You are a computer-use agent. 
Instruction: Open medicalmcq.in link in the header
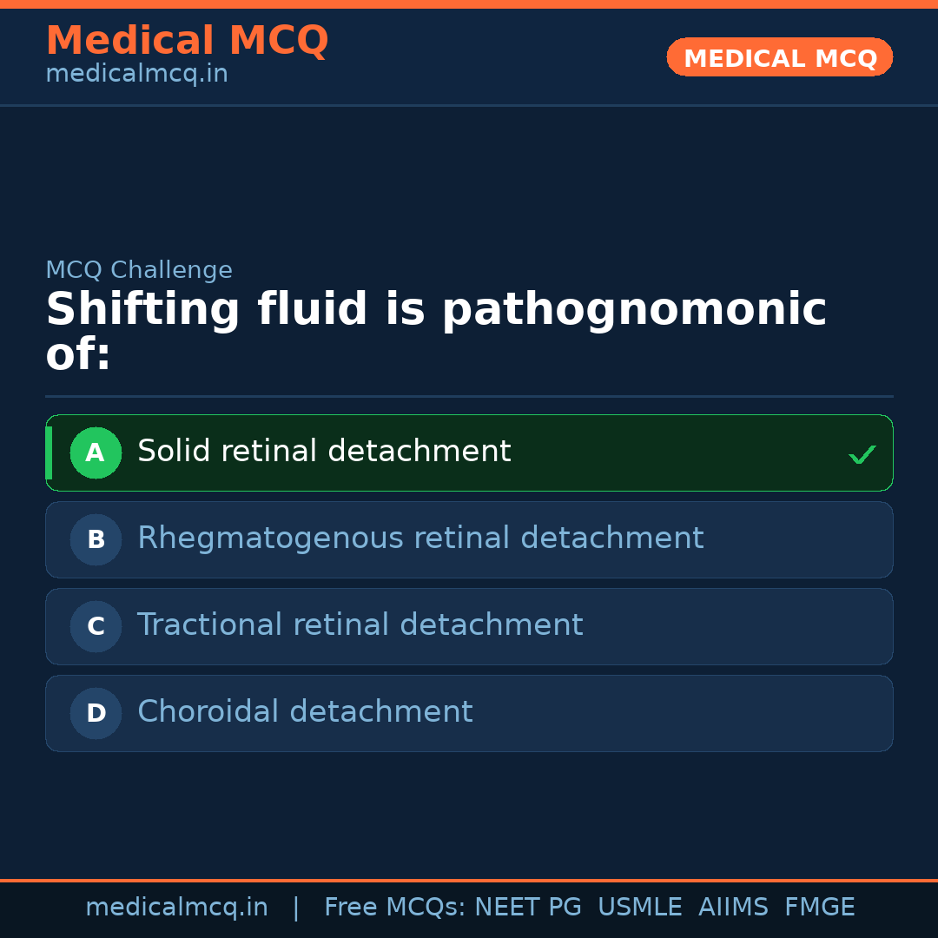click(136, 75)
